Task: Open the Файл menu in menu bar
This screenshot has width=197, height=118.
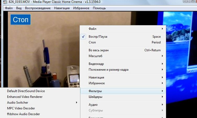Action: click(9, 8)
